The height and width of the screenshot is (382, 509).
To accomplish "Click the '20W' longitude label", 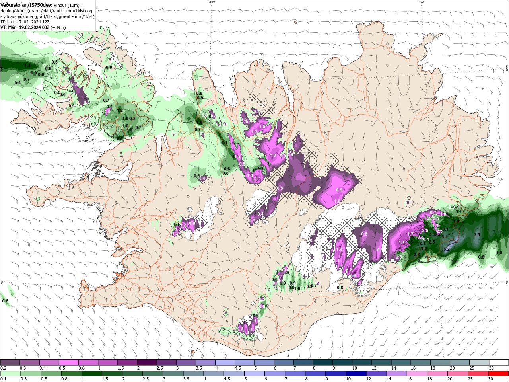I will click(212, 2).
